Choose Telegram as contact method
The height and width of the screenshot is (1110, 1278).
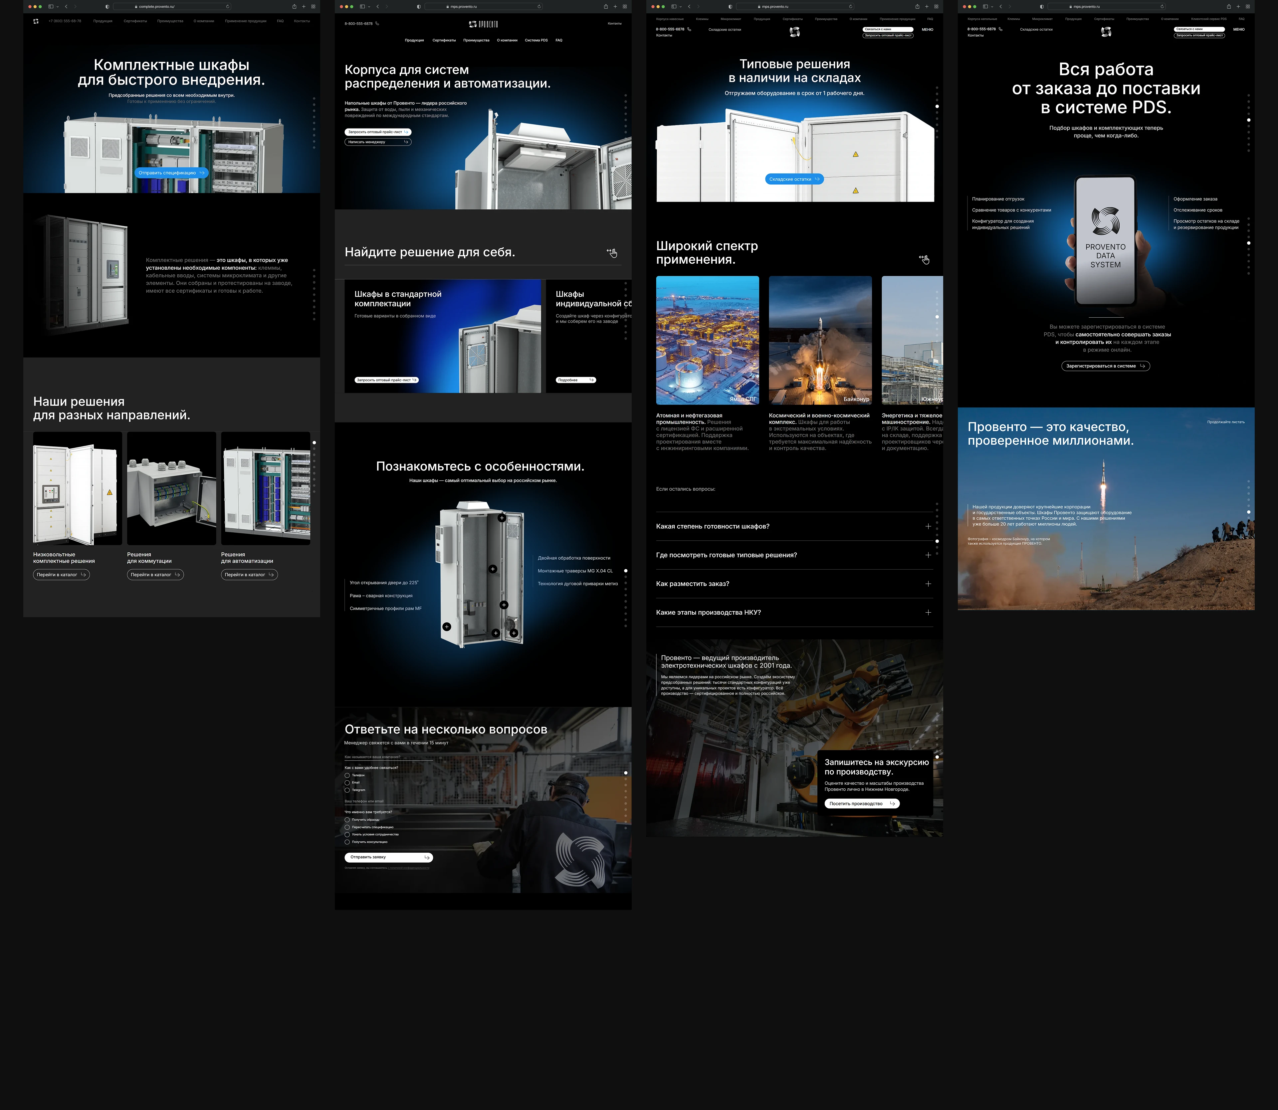pyautogui.click(x=347, y=790)
